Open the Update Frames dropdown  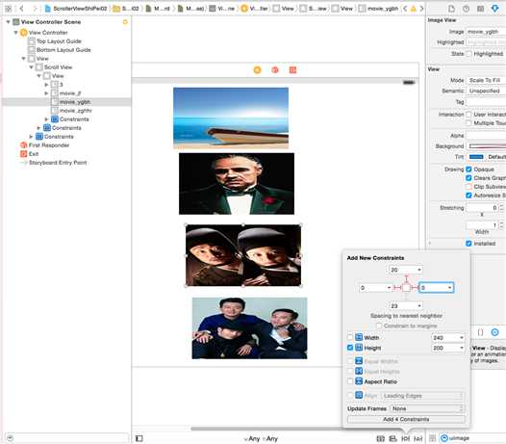point(427,408)
